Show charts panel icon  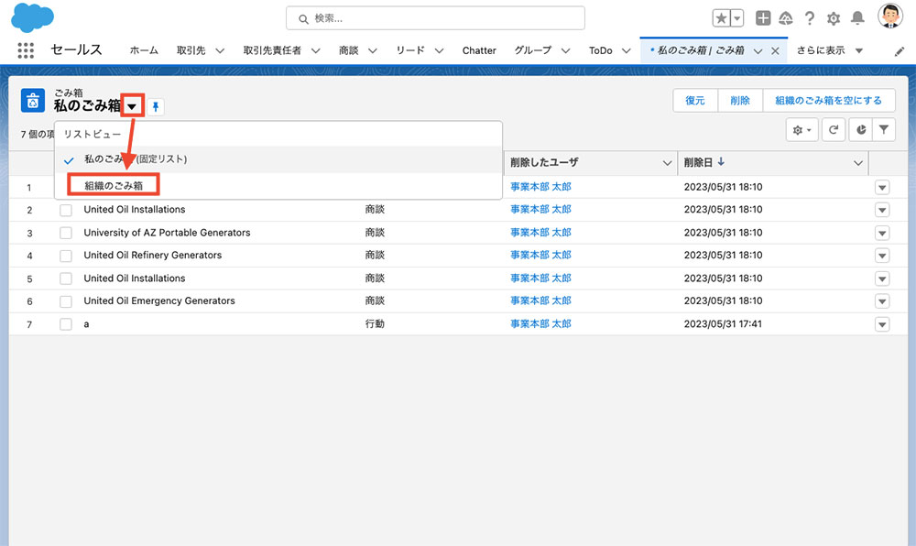860,130
